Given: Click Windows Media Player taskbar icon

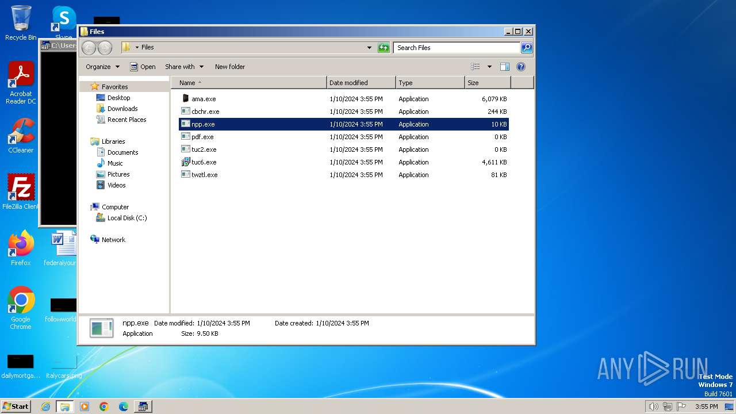Looking at the screenshot, I should click(x=85, y=407).
